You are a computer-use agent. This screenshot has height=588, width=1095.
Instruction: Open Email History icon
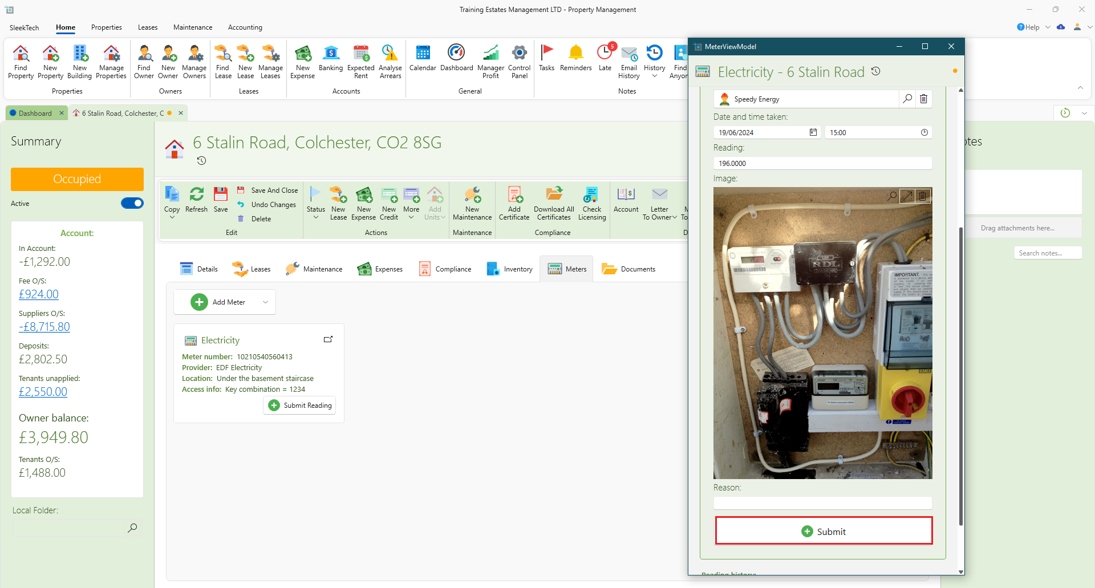click(x=629, y=62)
